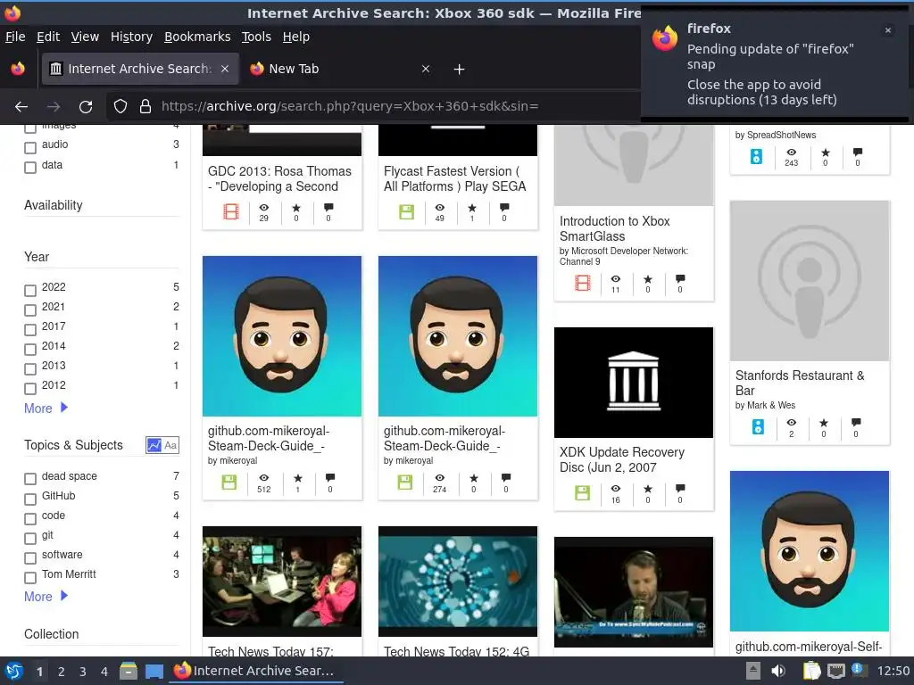Click the blue desktop icon in the taskbar
914x685 pixels.
pyautogui.click(x=154, y=671)
